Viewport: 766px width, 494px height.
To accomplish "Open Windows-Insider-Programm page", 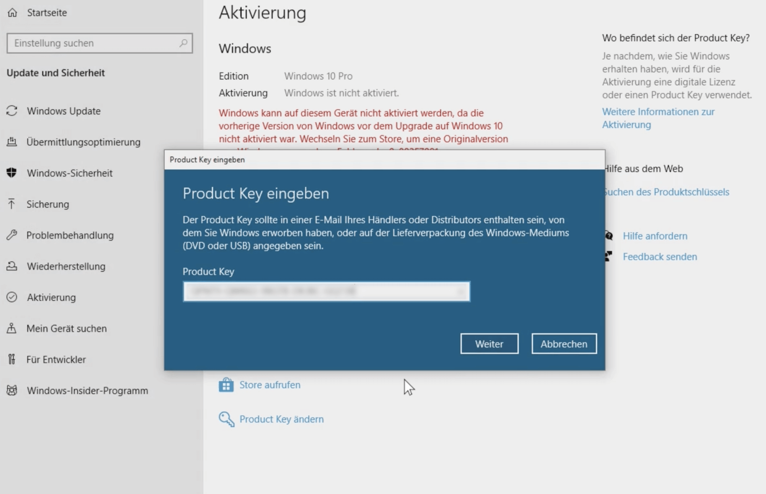I will (87, 390).
